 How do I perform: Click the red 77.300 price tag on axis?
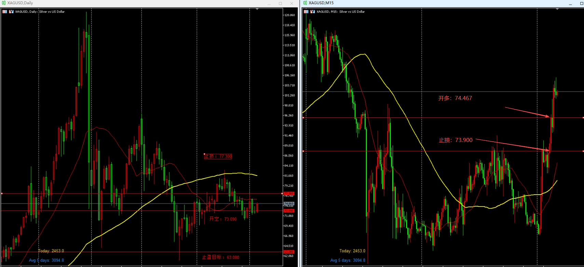(x=289, y=194)
